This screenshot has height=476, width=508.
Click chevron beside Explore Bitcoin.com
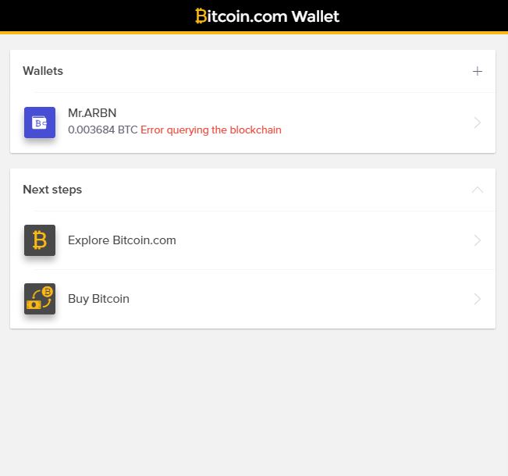tap(478, 240)
